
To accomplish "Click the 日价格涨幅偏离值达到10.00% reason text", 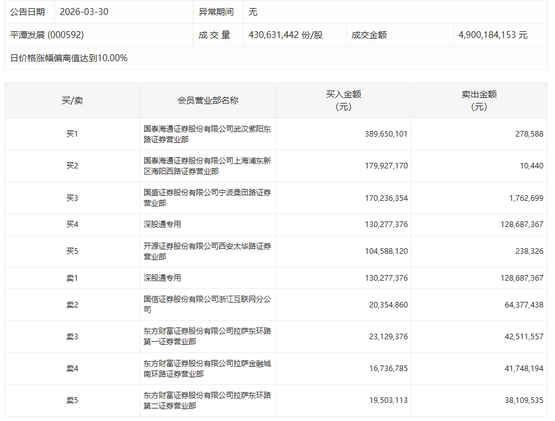I will [x=69, y=58].
